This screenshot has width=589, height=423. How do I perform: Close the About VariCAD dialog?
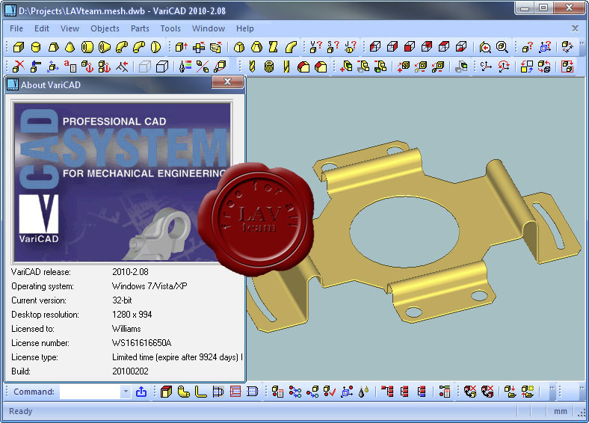pyautogui.click(x=228, y=82)
